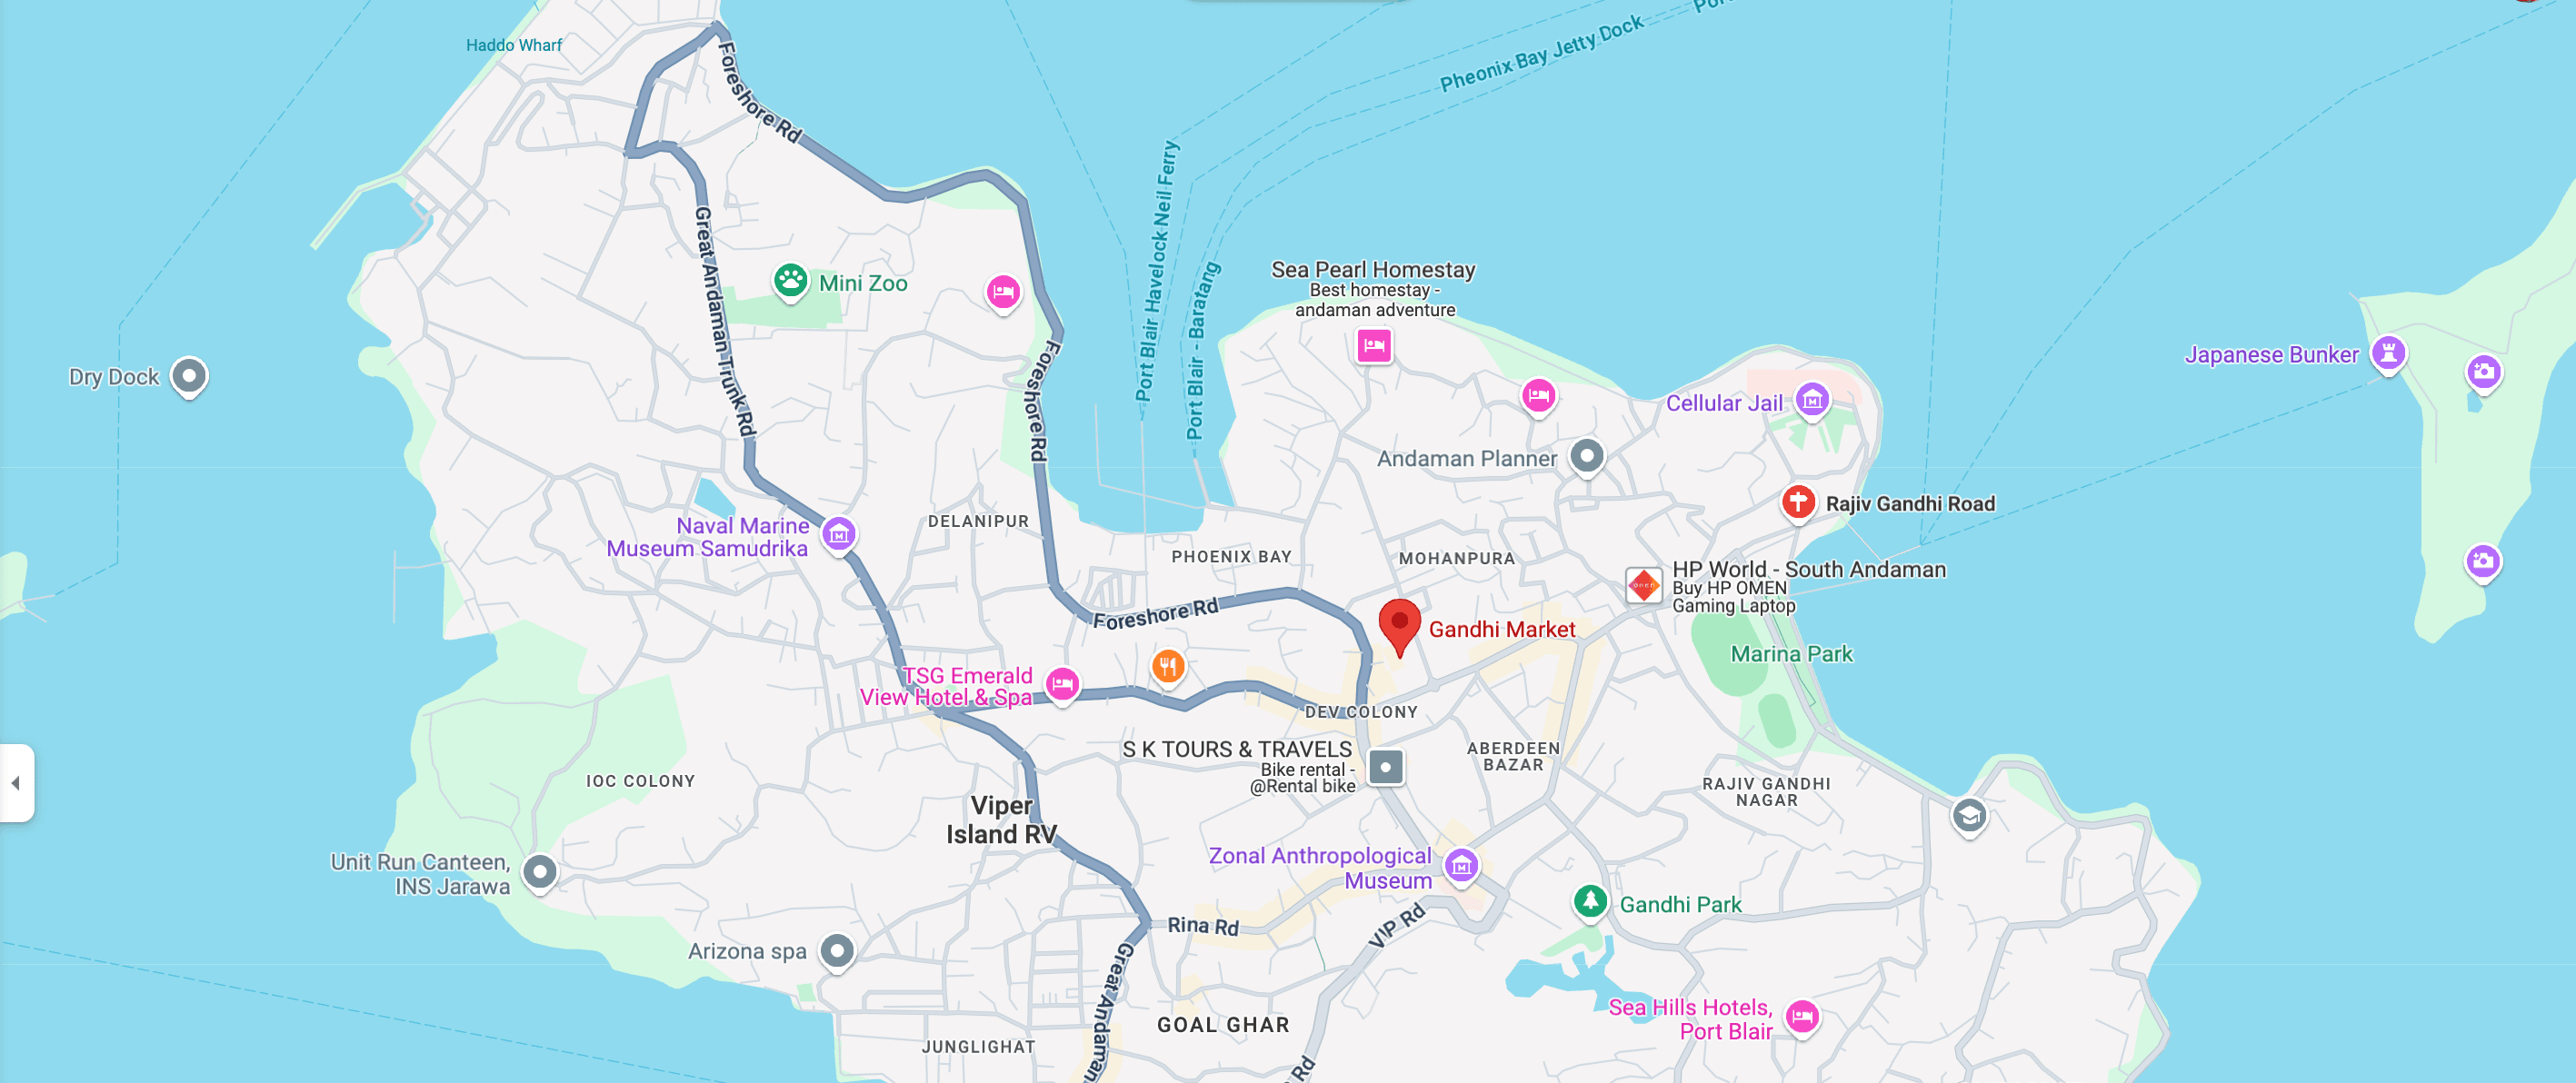Click hotel marker between Sea Pearl and Cellular Jail
The width and height of the screenshot is (2576, 1083).
click(1539, 398)
